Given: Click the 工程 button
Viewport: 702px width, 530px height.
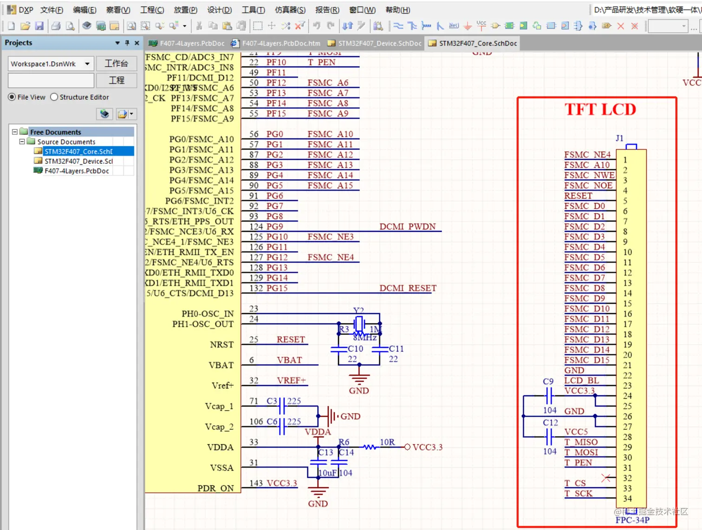Looking at the screenshot, I should 116,80.
